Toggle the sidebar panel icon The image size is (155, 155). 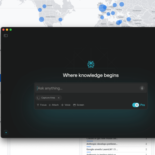pyautogui.click(x=6, y=36)
